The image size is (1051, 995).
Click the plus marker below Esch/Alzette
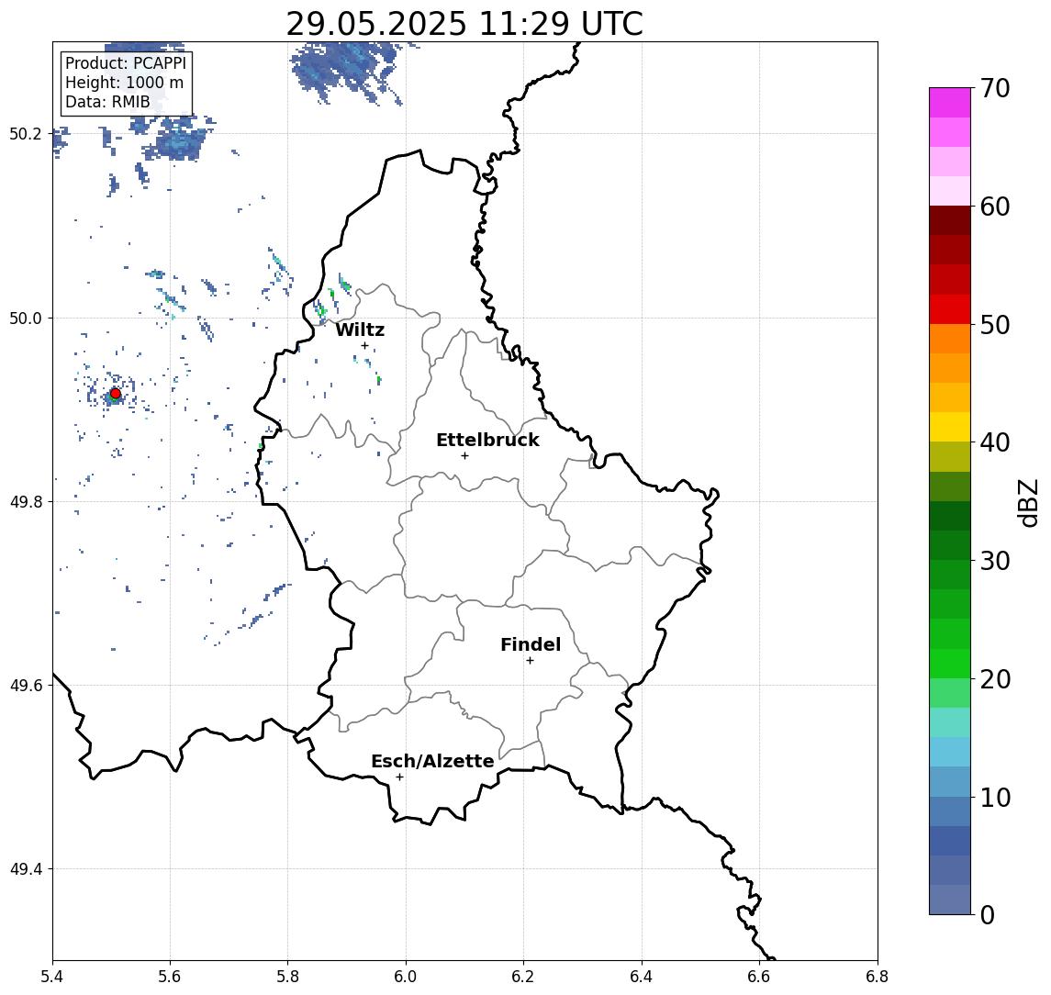tap(399, 777)
